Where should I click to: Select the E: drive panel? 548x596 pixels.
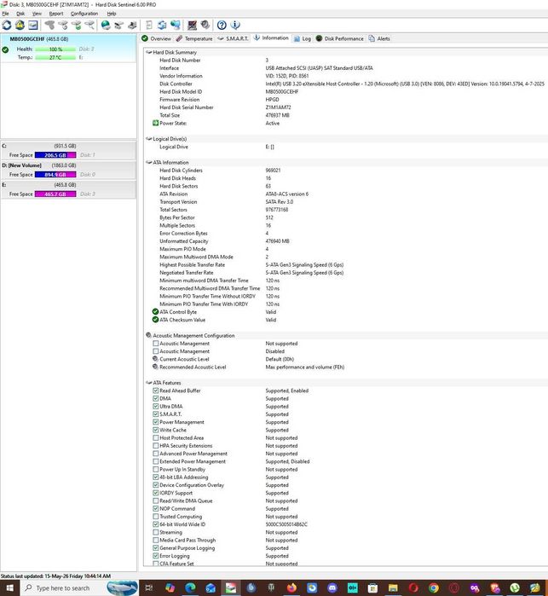(68, 189)
